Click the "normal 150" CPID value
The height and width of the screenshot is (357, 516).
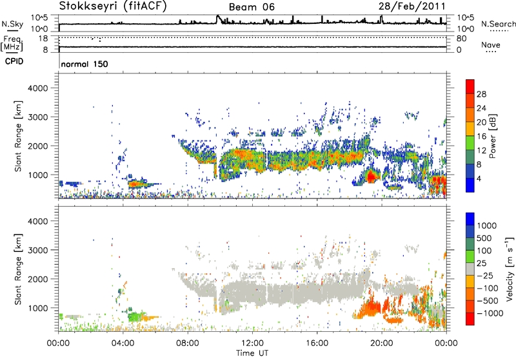pos(84,64)
